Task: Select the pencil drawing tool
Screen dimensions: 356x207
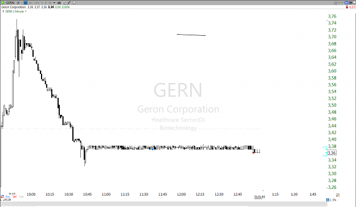Action: (69, 3)
